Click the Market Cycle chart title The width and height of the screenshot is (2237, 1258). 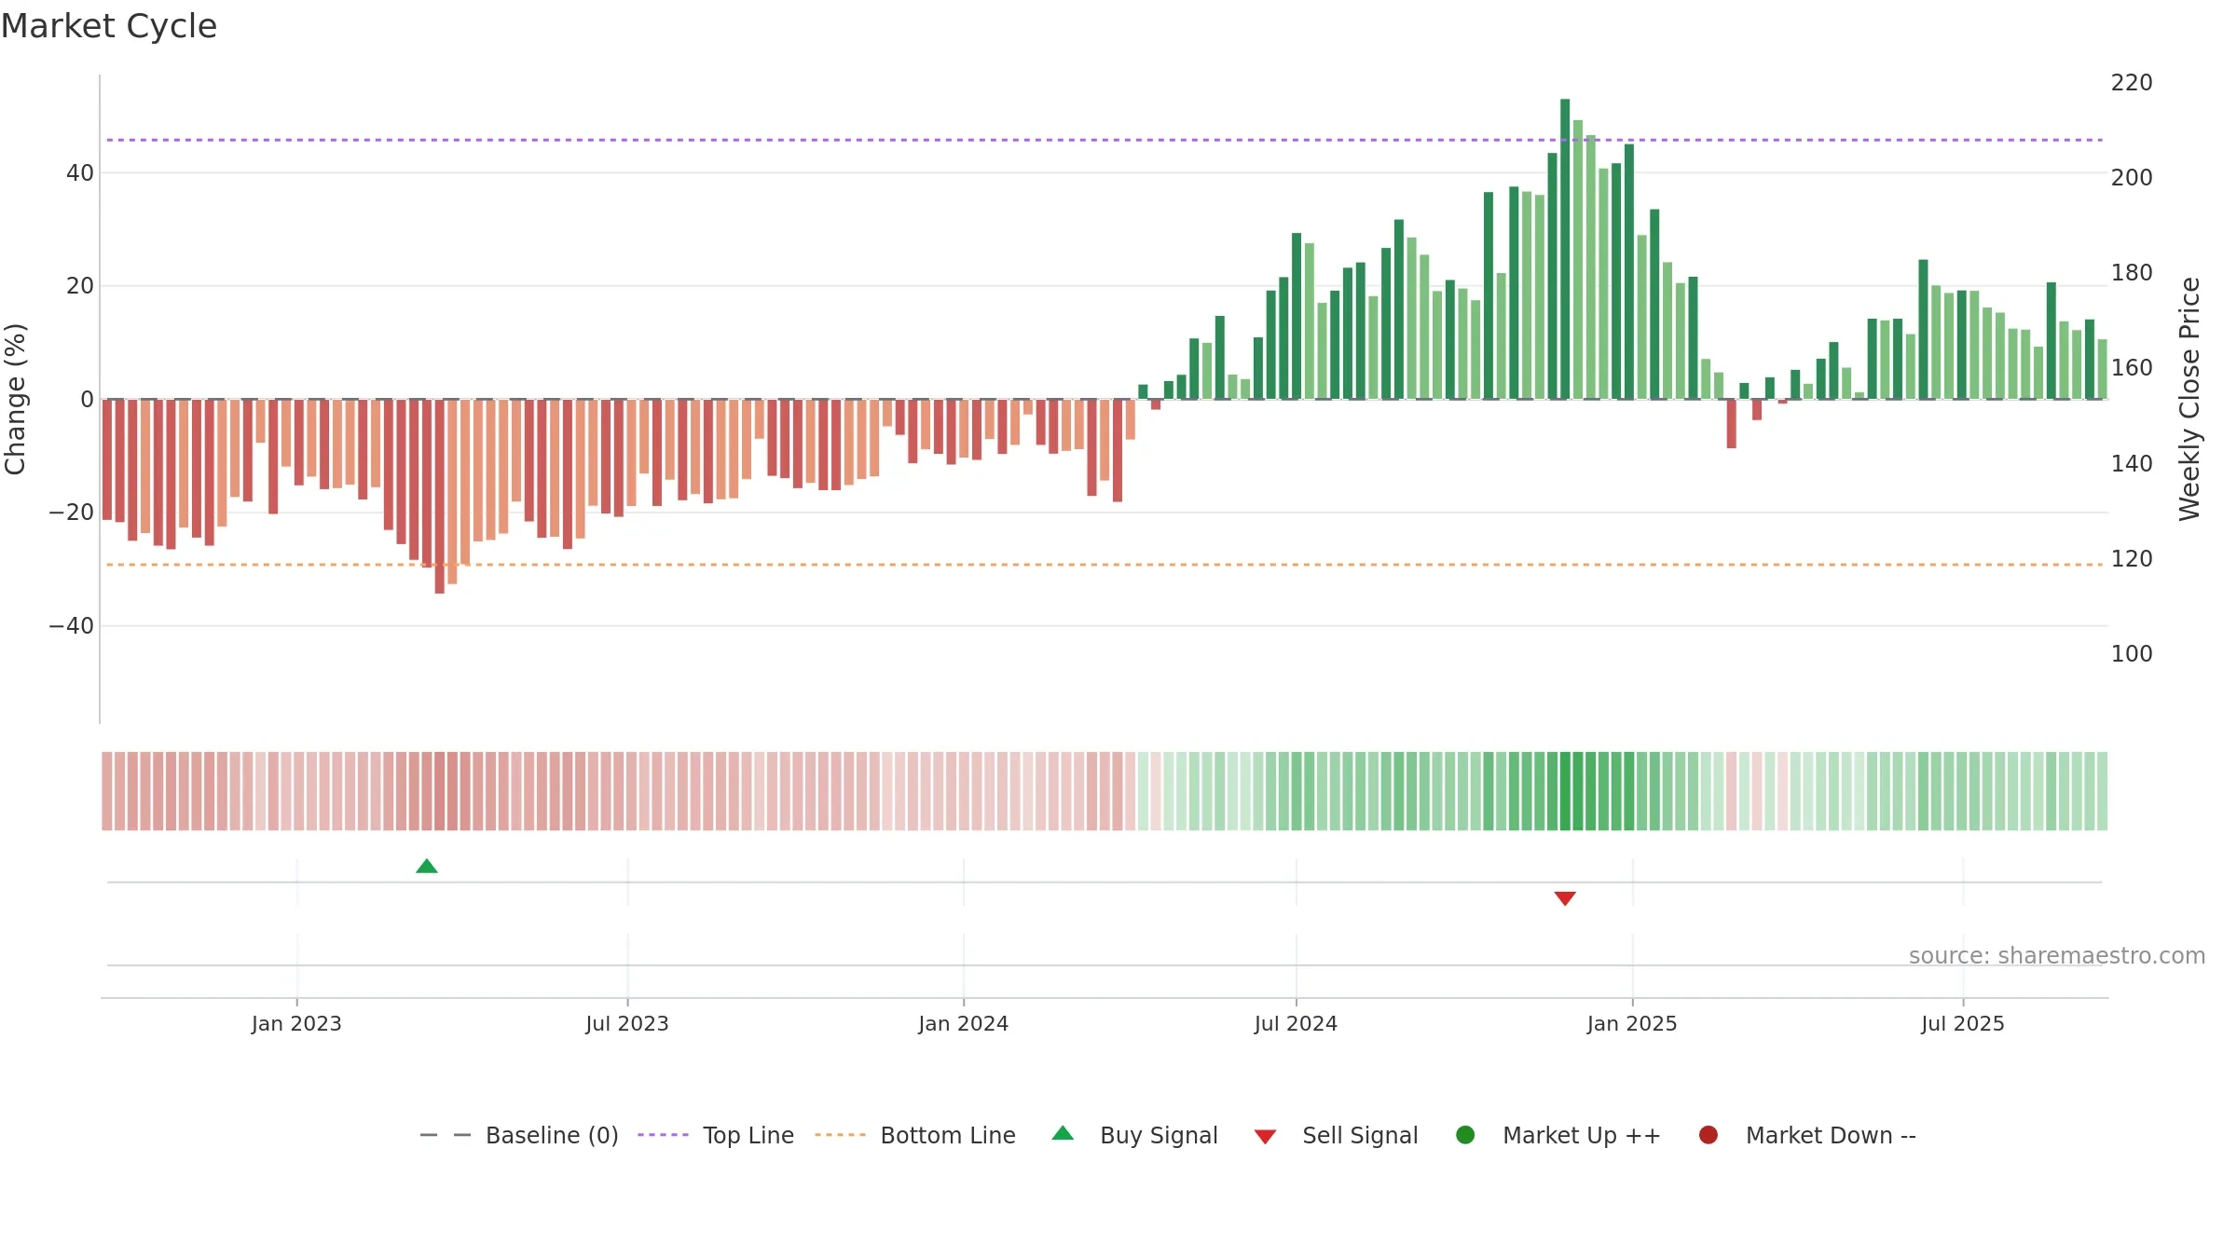[109, 26]
